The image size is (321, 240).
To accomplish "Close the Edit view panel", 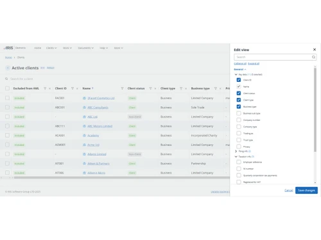I will point(315,49).
